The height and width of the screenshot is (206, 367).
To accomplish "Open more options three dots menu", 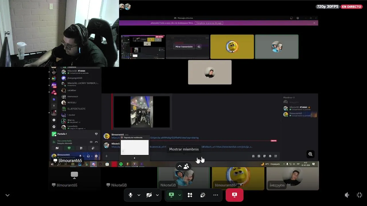I will click(216, 195).
